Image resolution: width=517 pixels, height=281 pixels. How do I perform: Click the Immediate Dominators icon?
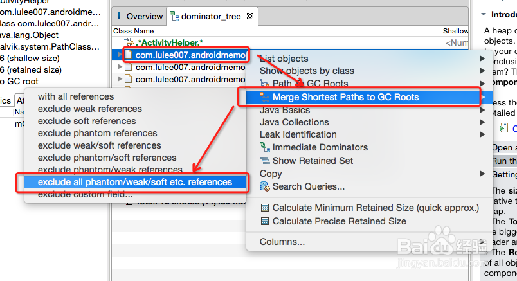click(264, 147)
